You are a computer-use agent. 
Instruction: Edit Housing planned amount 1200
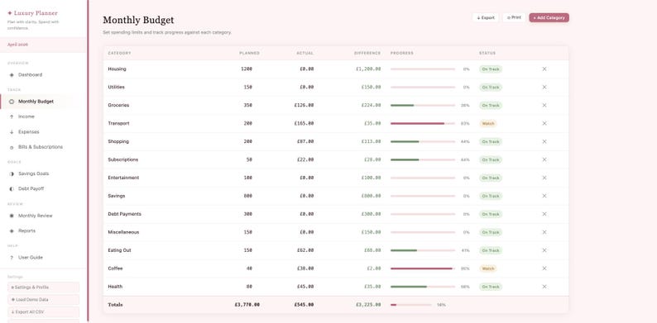pyautogui.click(x=247, y=69)
